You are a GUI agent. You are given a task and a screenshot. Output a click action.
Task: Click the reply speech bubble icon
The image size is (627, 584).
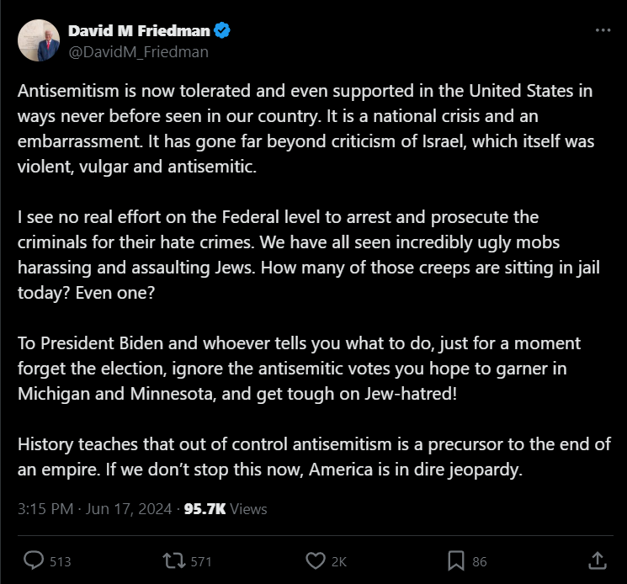34,560
